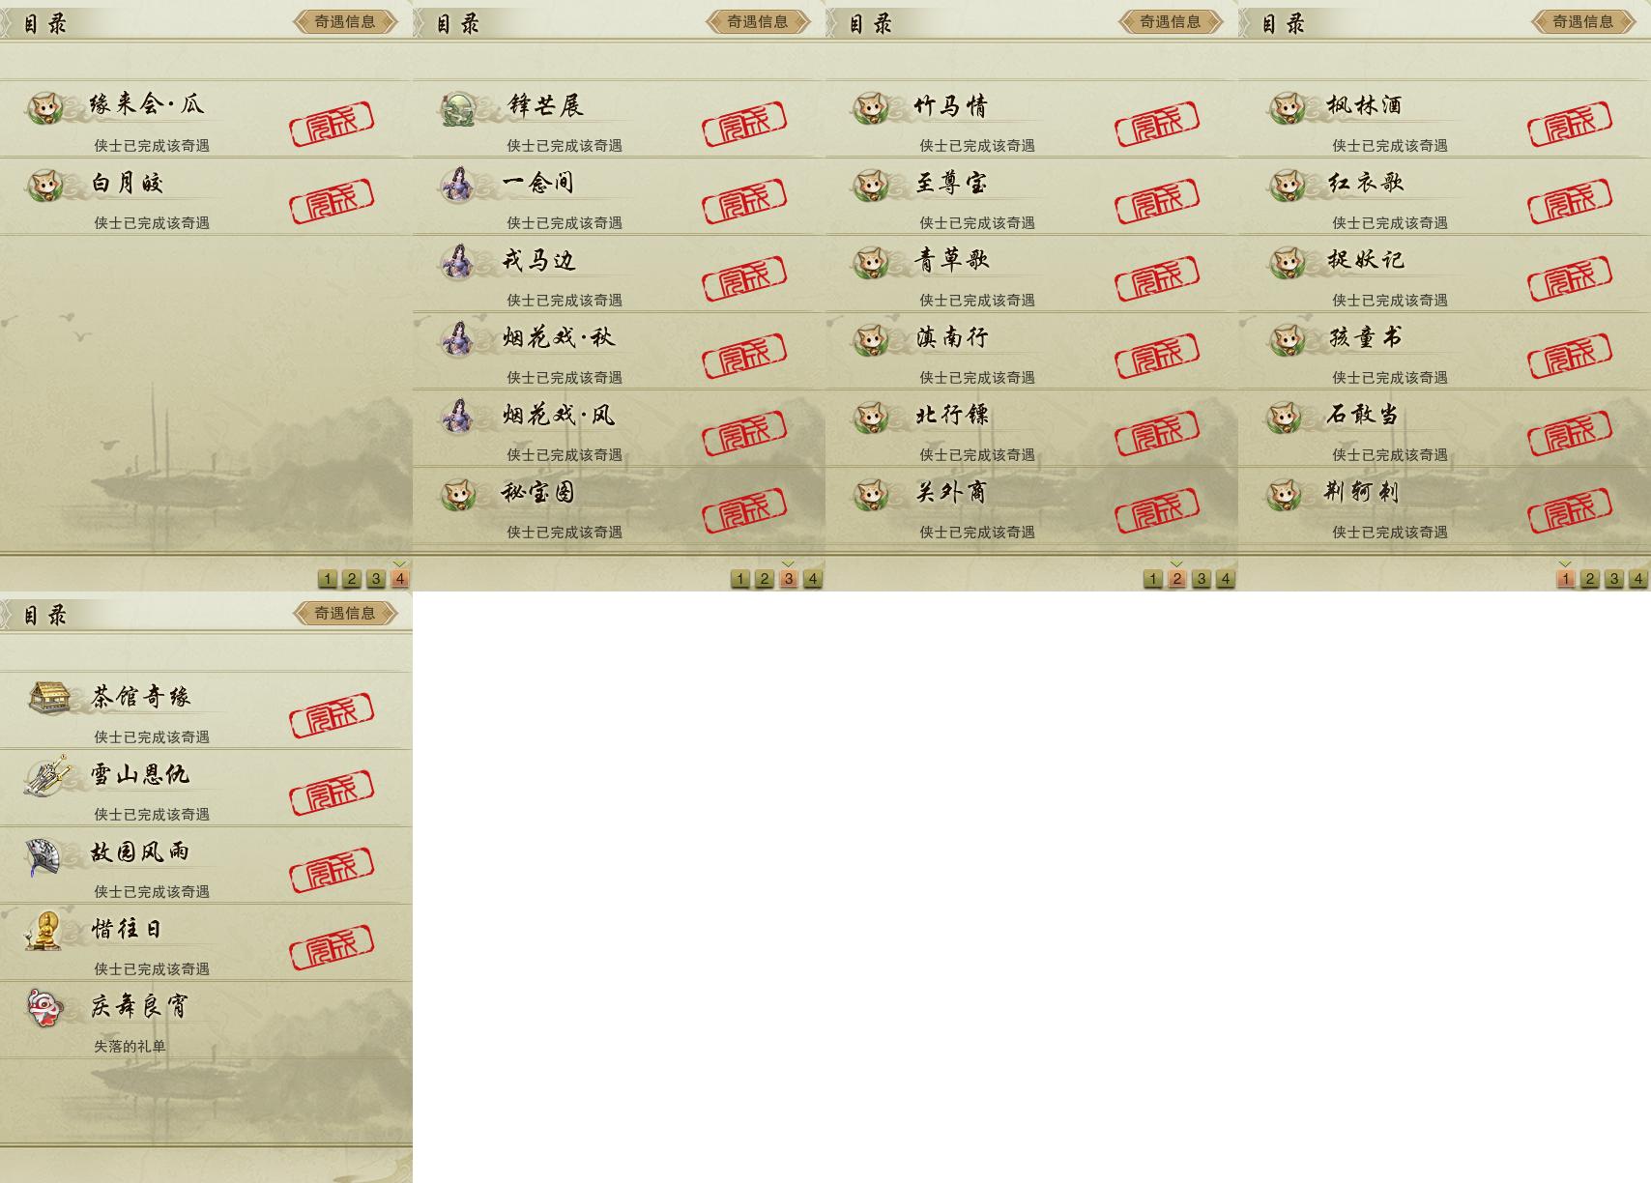Image resolution: width=1651 pixels, height=1183 pixels.
Task: Select the fox icon for 白月皎
Action: tap(45, 185)
